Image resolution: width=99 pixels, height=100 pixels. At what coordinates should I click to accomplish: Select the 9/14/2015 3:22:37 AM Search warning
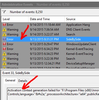point(50,34)
